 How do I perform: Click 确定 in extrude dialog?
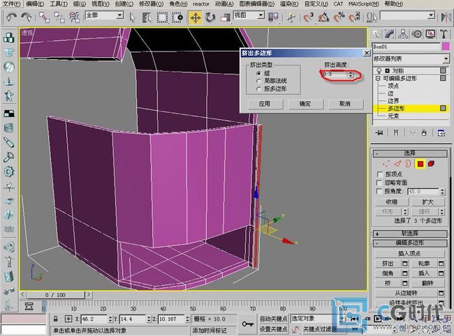click(305, 104)
